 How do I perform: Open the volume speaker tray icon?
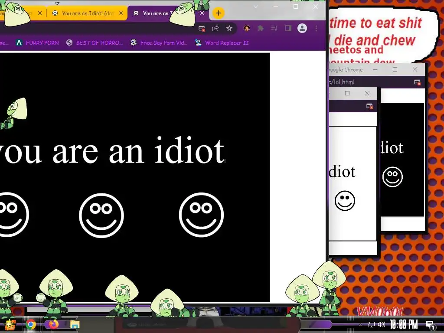pyautogui.click(x=382, y=324)
